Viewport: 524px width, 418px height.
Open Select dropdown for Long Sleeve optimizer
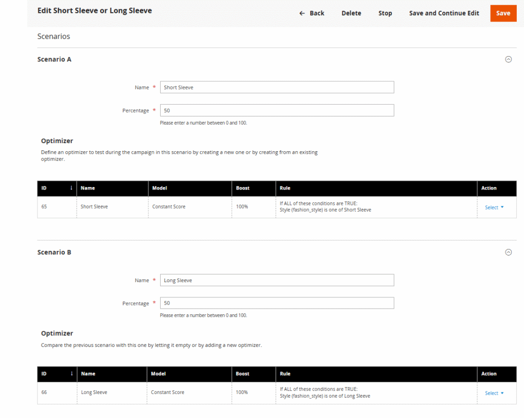pos(494,393)
